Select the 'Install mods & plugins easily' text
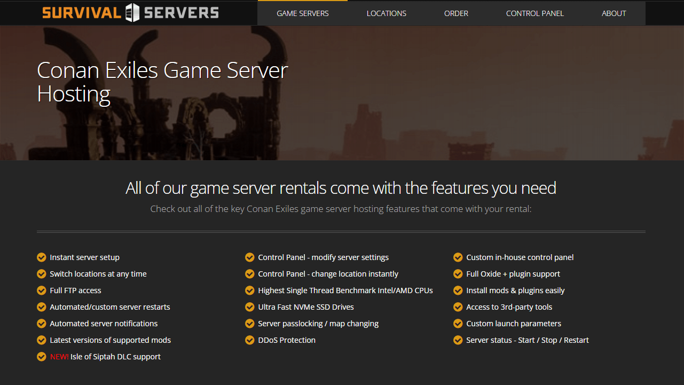The image size is (684, 385). click(515, 290)
